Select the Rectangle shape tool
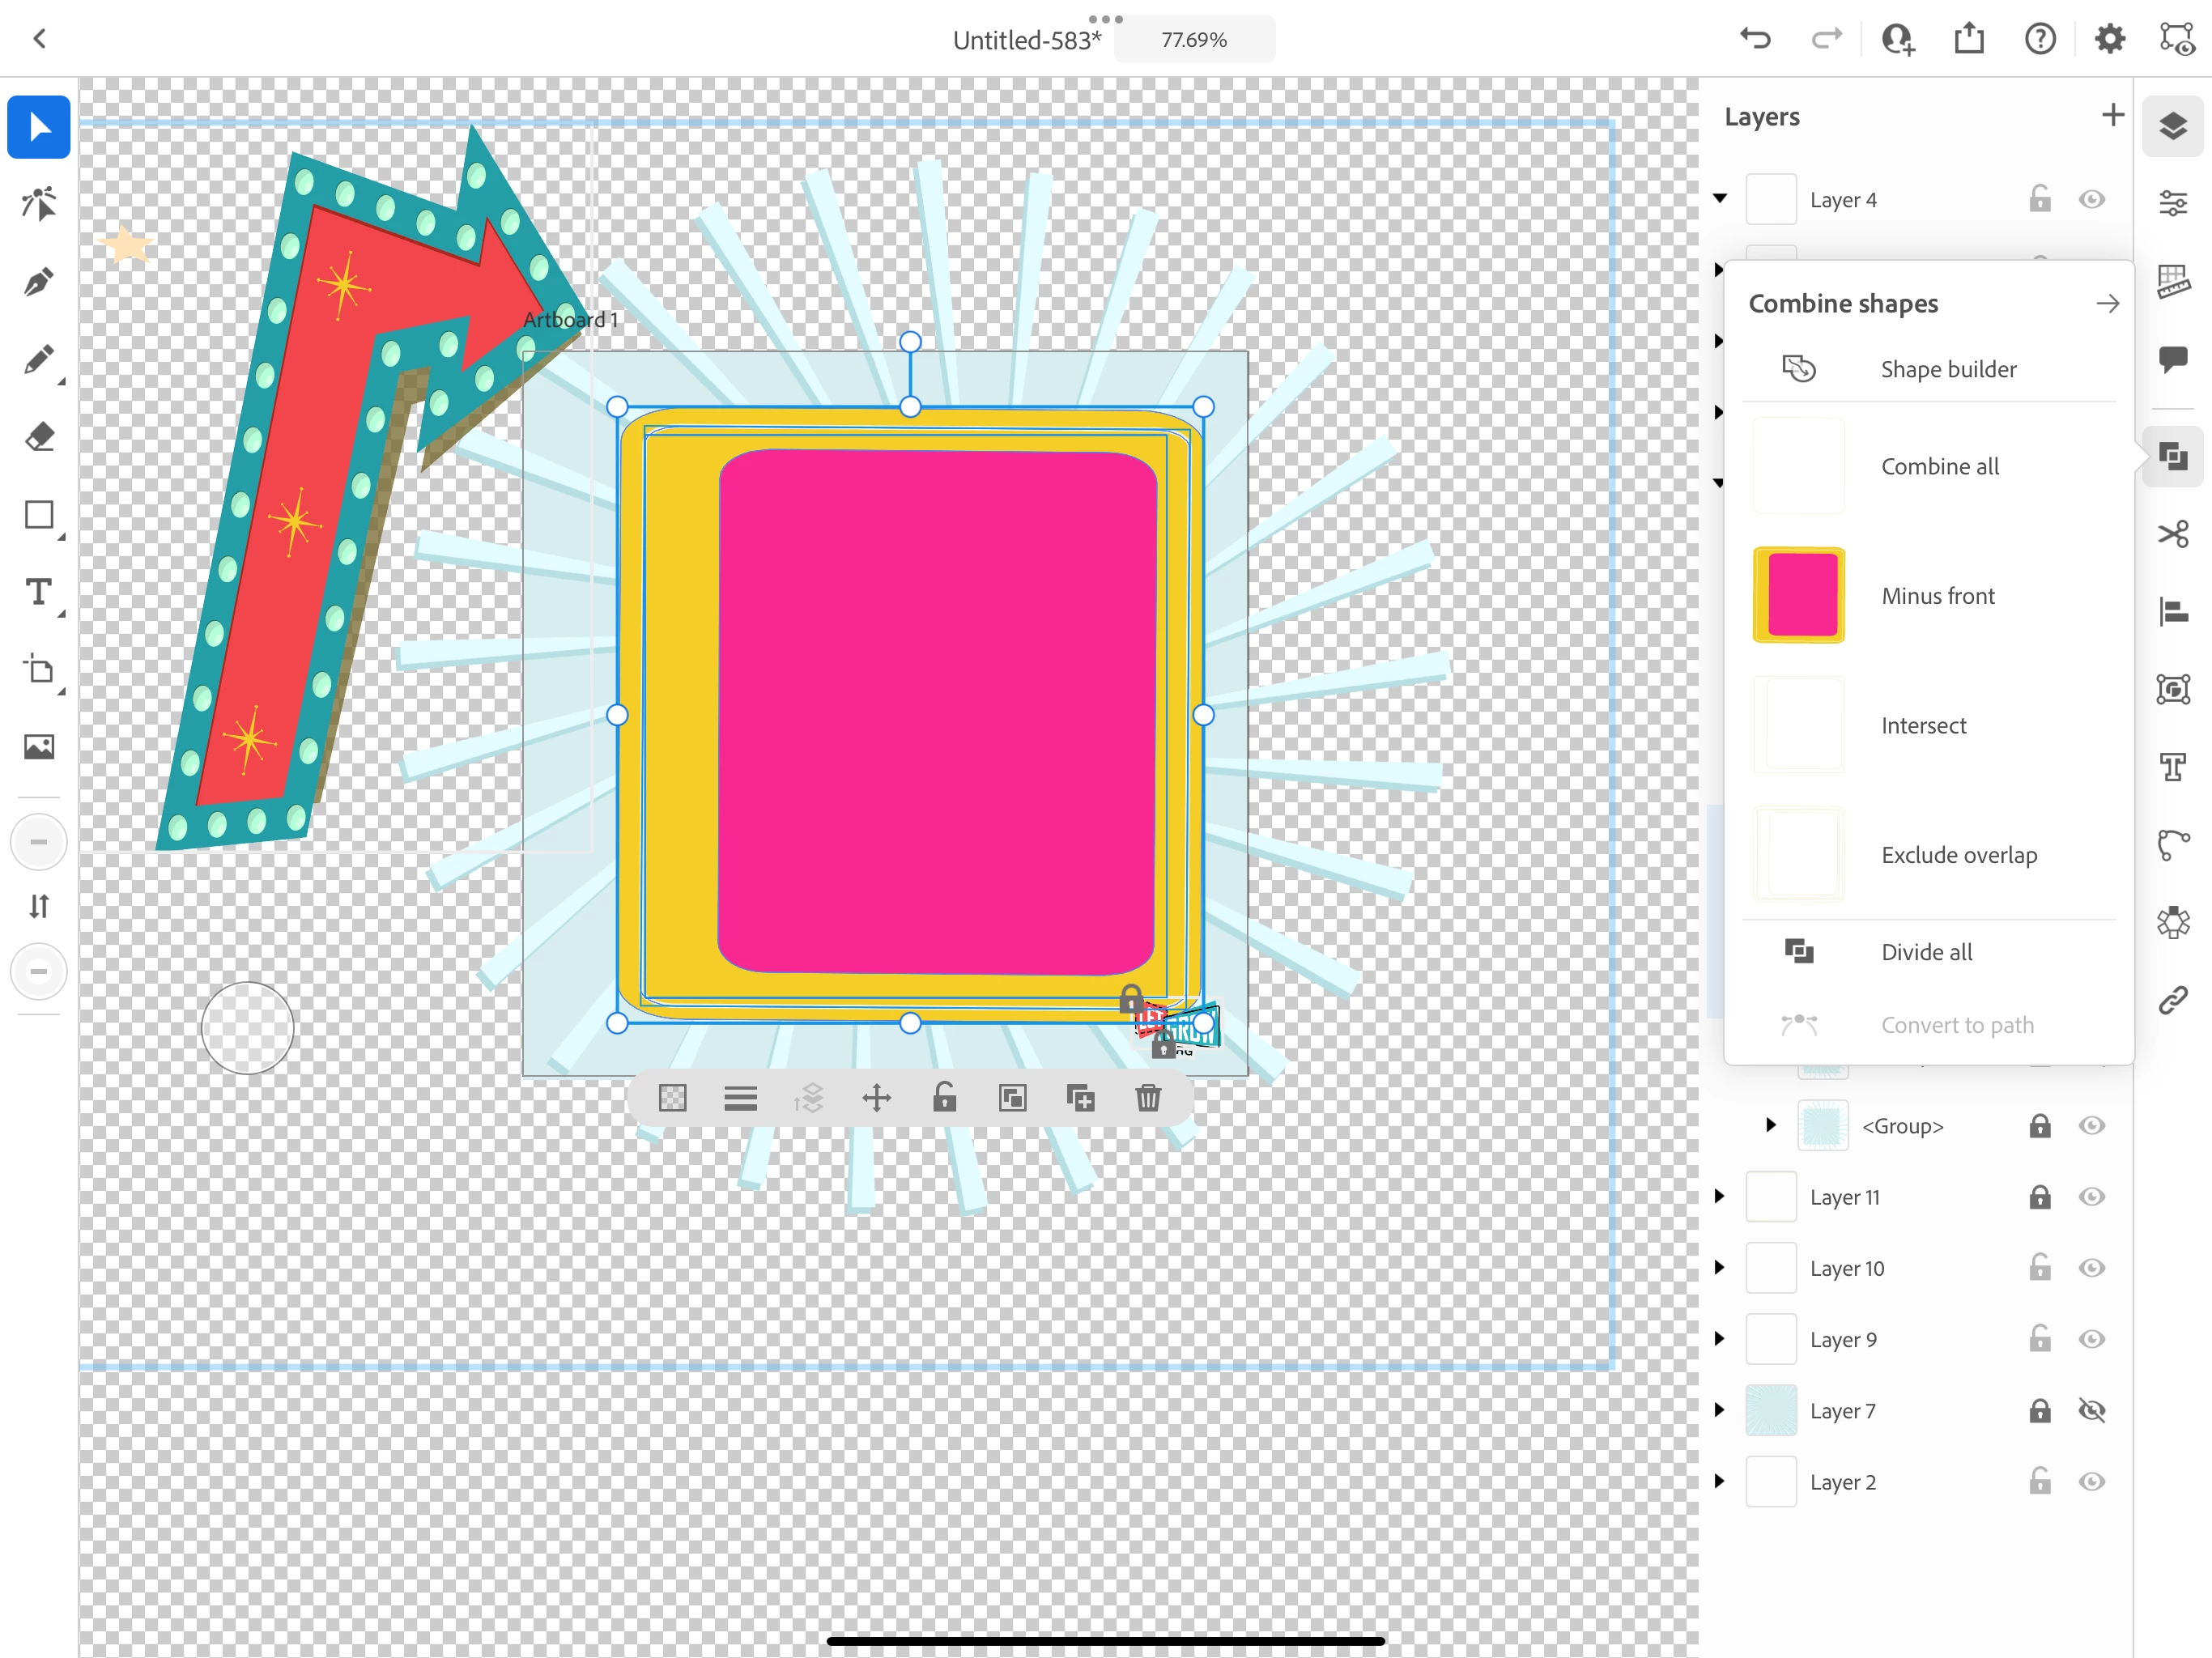This screenshot has height=1658, width=2212. [38, 515]
